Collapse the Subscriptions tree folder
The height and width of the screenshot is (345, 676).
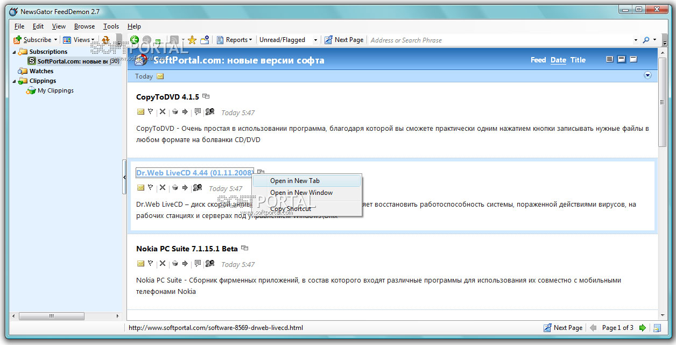(x=15, y=52)
